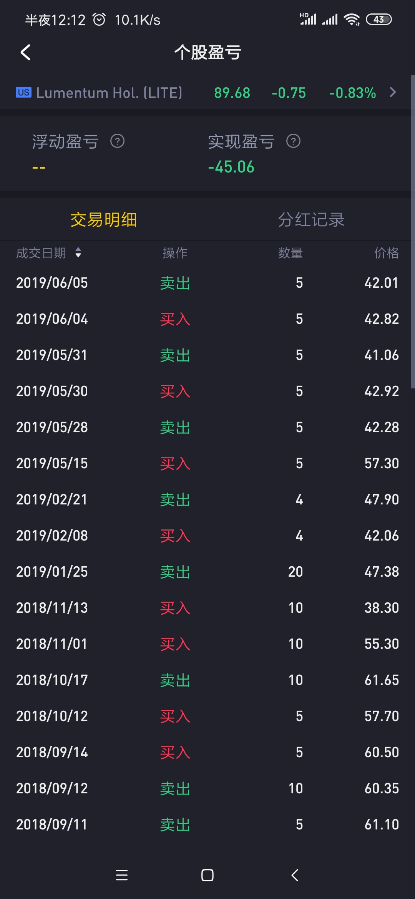Open the 2018/11/13 买入 transaction
415x899 pixels.
click(x=207, y=608)
